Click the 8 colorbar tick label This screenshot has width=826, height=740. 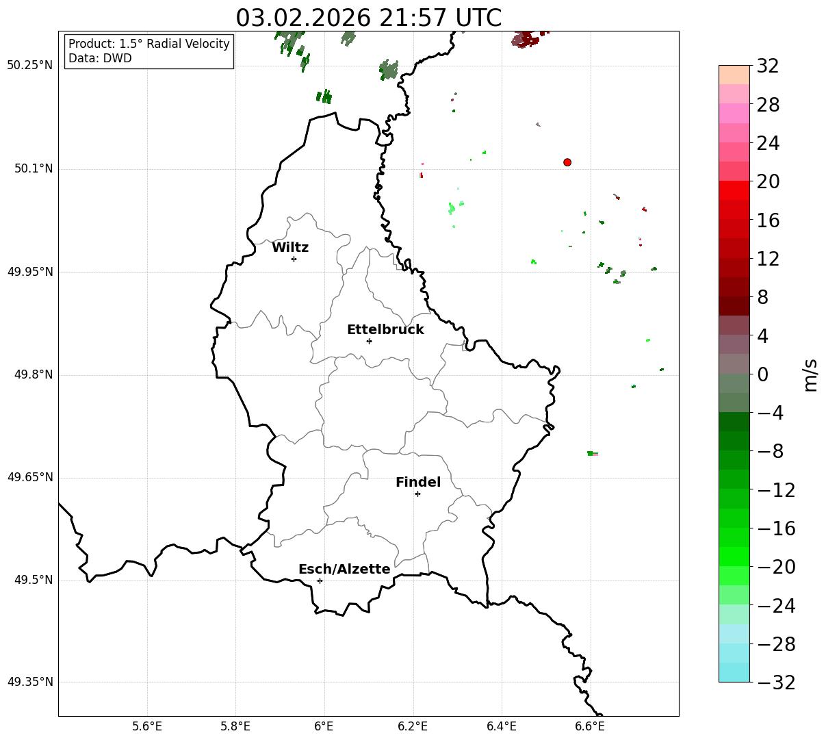(762, 297)
